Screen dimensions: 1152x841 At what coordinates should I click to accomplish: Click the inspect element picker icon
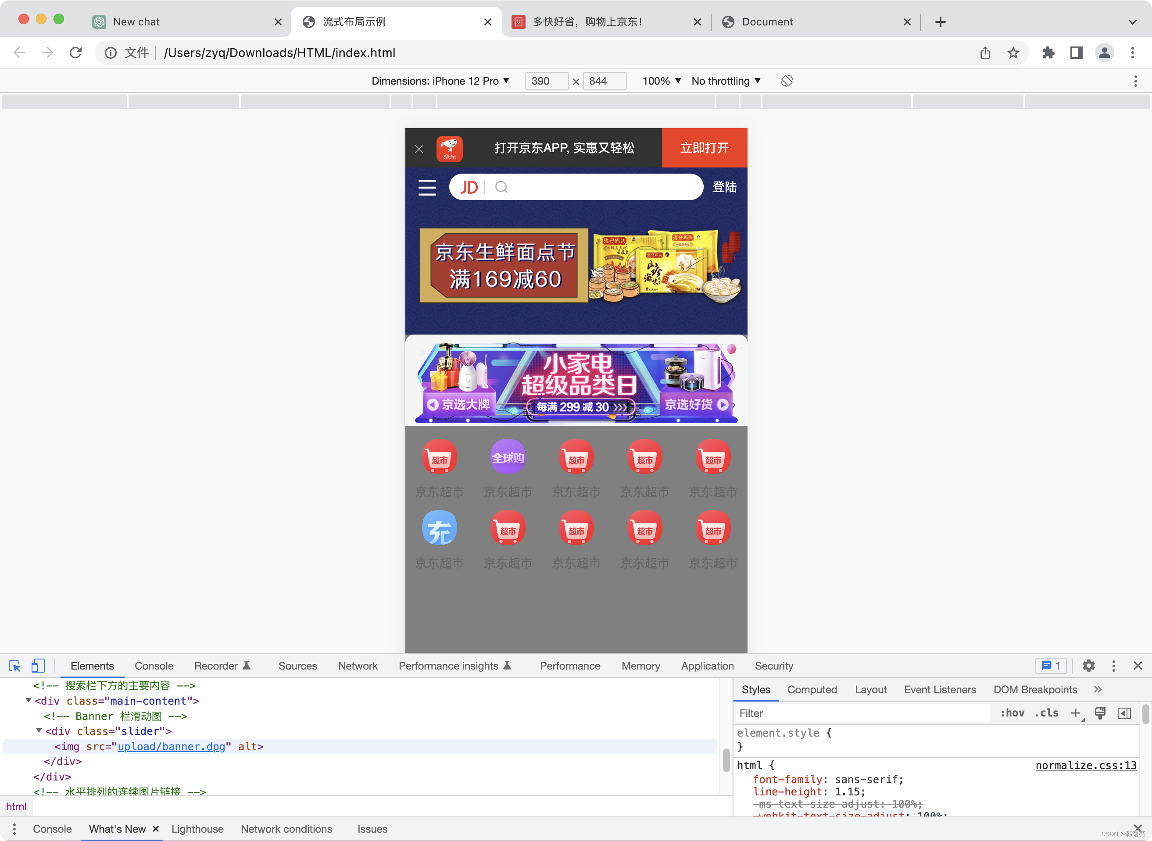pyautogui.click(x=14, y=666)
